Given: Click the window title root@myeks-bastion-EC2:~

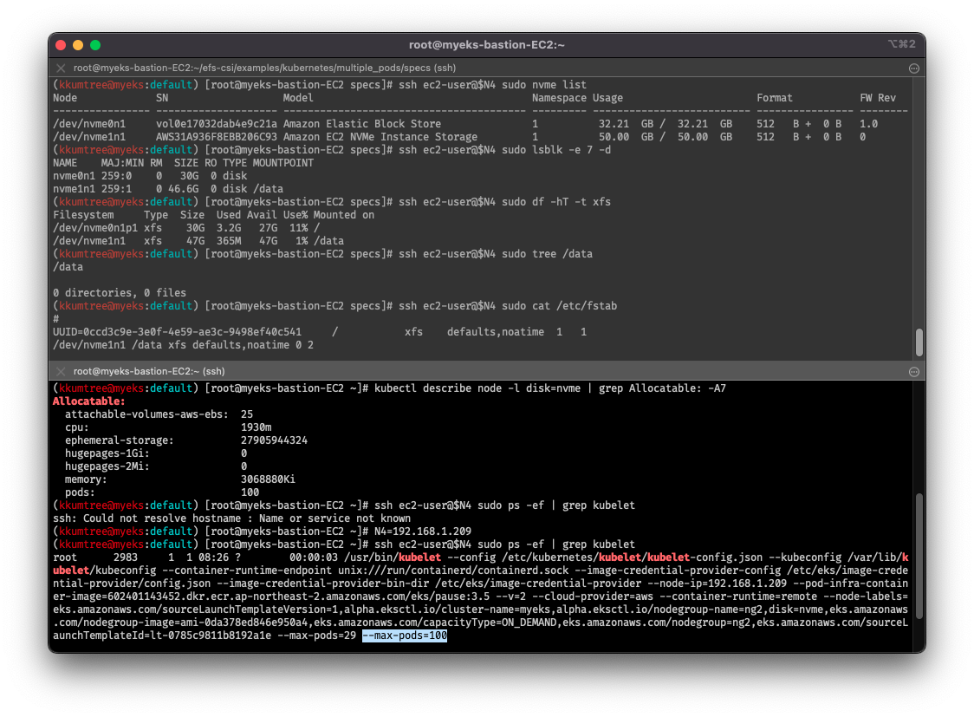Looking at the screenshot, I should coord(486,45).
